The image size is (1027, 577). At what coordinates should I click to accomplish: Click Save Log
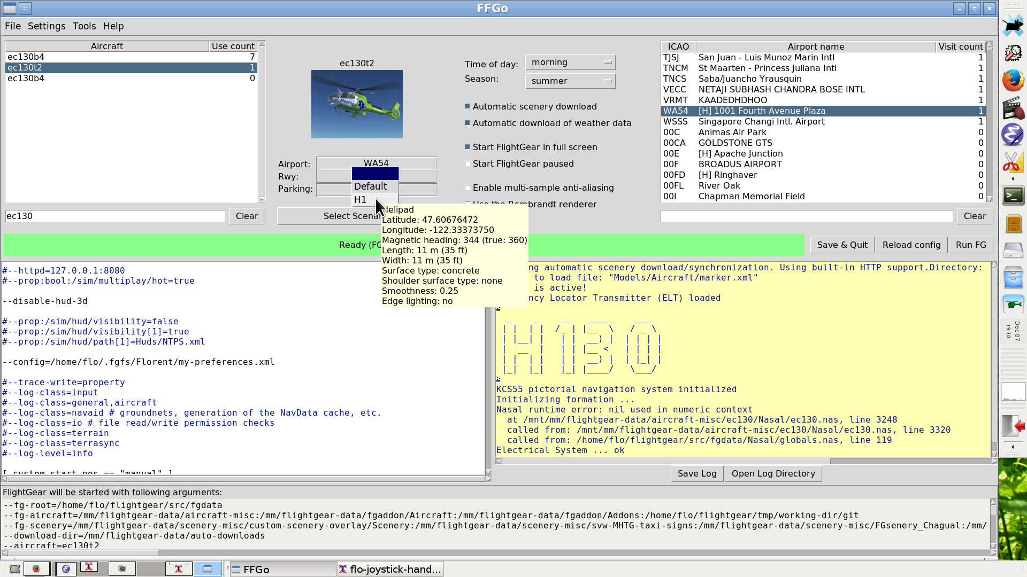(x=697, y=474)
